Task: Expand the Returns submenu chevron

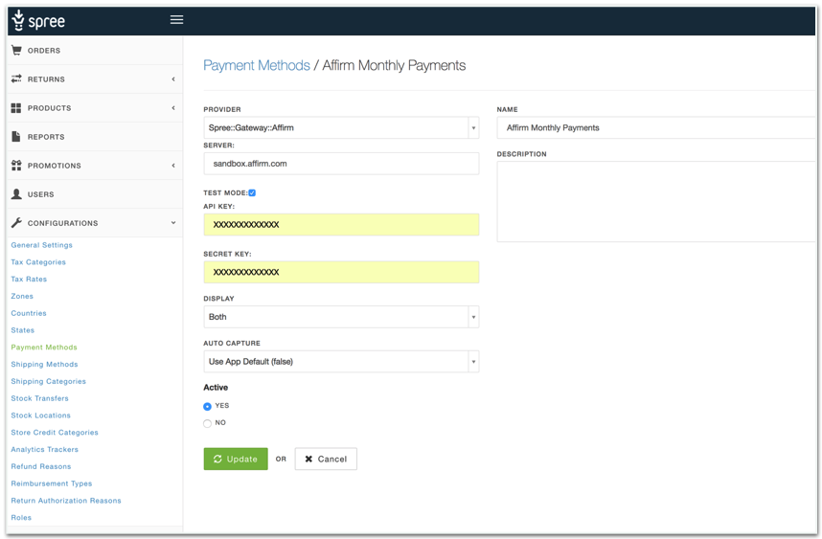Action: (173, 79)
